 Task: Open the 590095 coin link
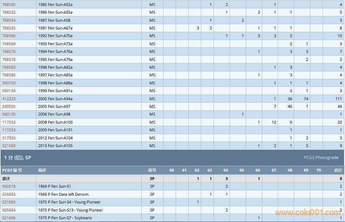coord(9,106)
